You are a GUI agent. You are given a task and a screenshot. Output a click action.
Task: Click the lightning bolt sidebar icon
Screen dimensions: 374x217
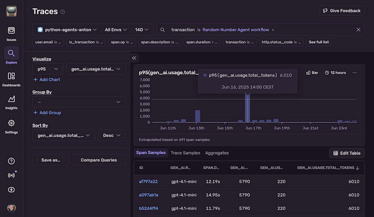[x=11, y=190]
